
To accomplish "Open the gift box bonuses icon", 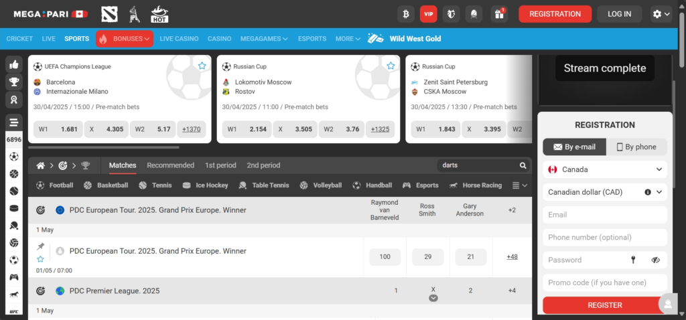I will pos(499,14).
